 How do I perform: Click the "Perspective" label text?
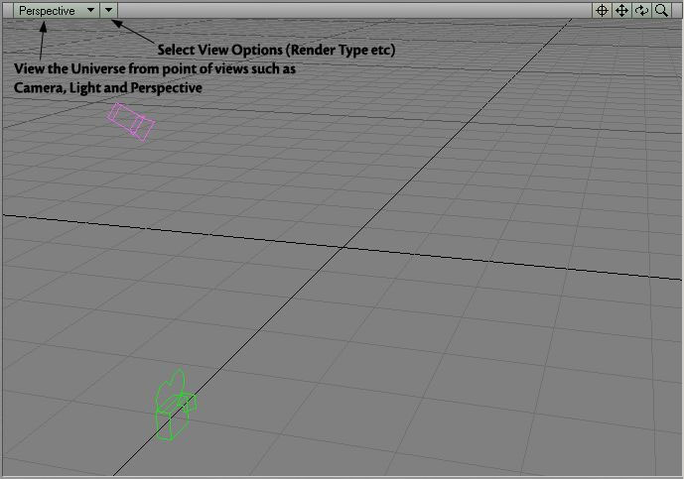click(46, 11)
